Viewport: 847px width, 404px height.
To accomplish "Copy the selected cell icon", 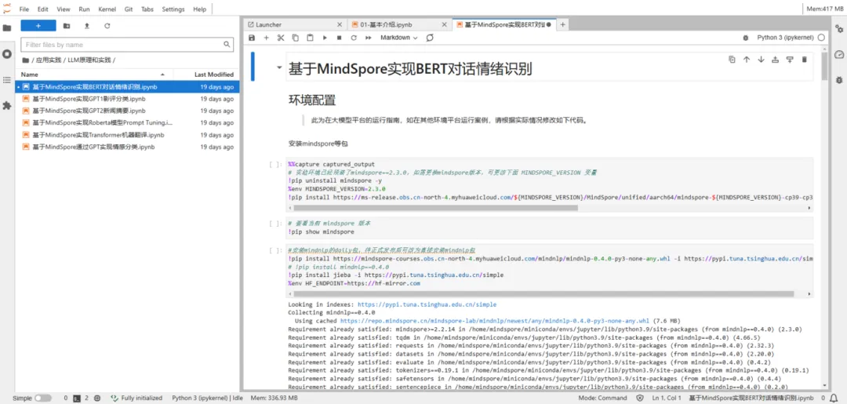I will (x=295, y=38).
